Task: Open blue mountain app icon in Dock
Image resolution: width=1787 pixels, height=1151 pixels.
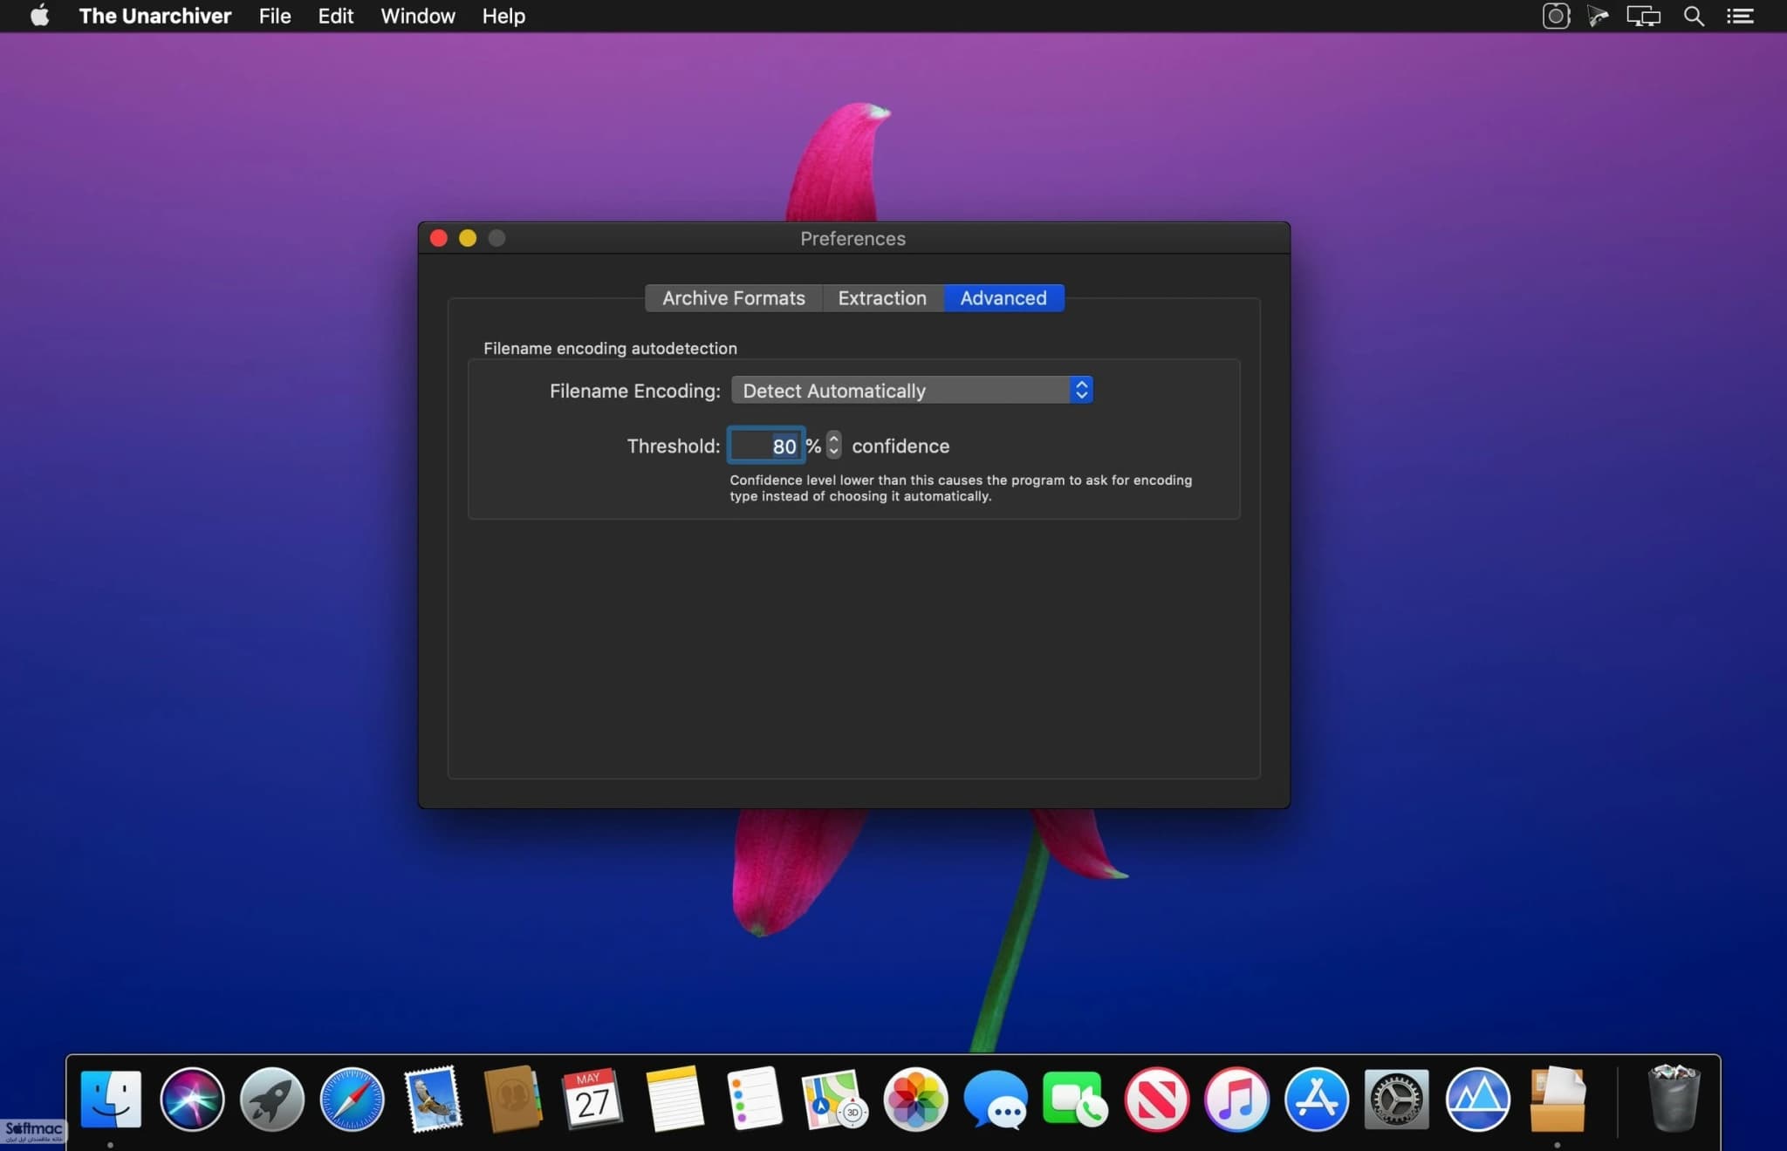Action: pos(1477,1099)
